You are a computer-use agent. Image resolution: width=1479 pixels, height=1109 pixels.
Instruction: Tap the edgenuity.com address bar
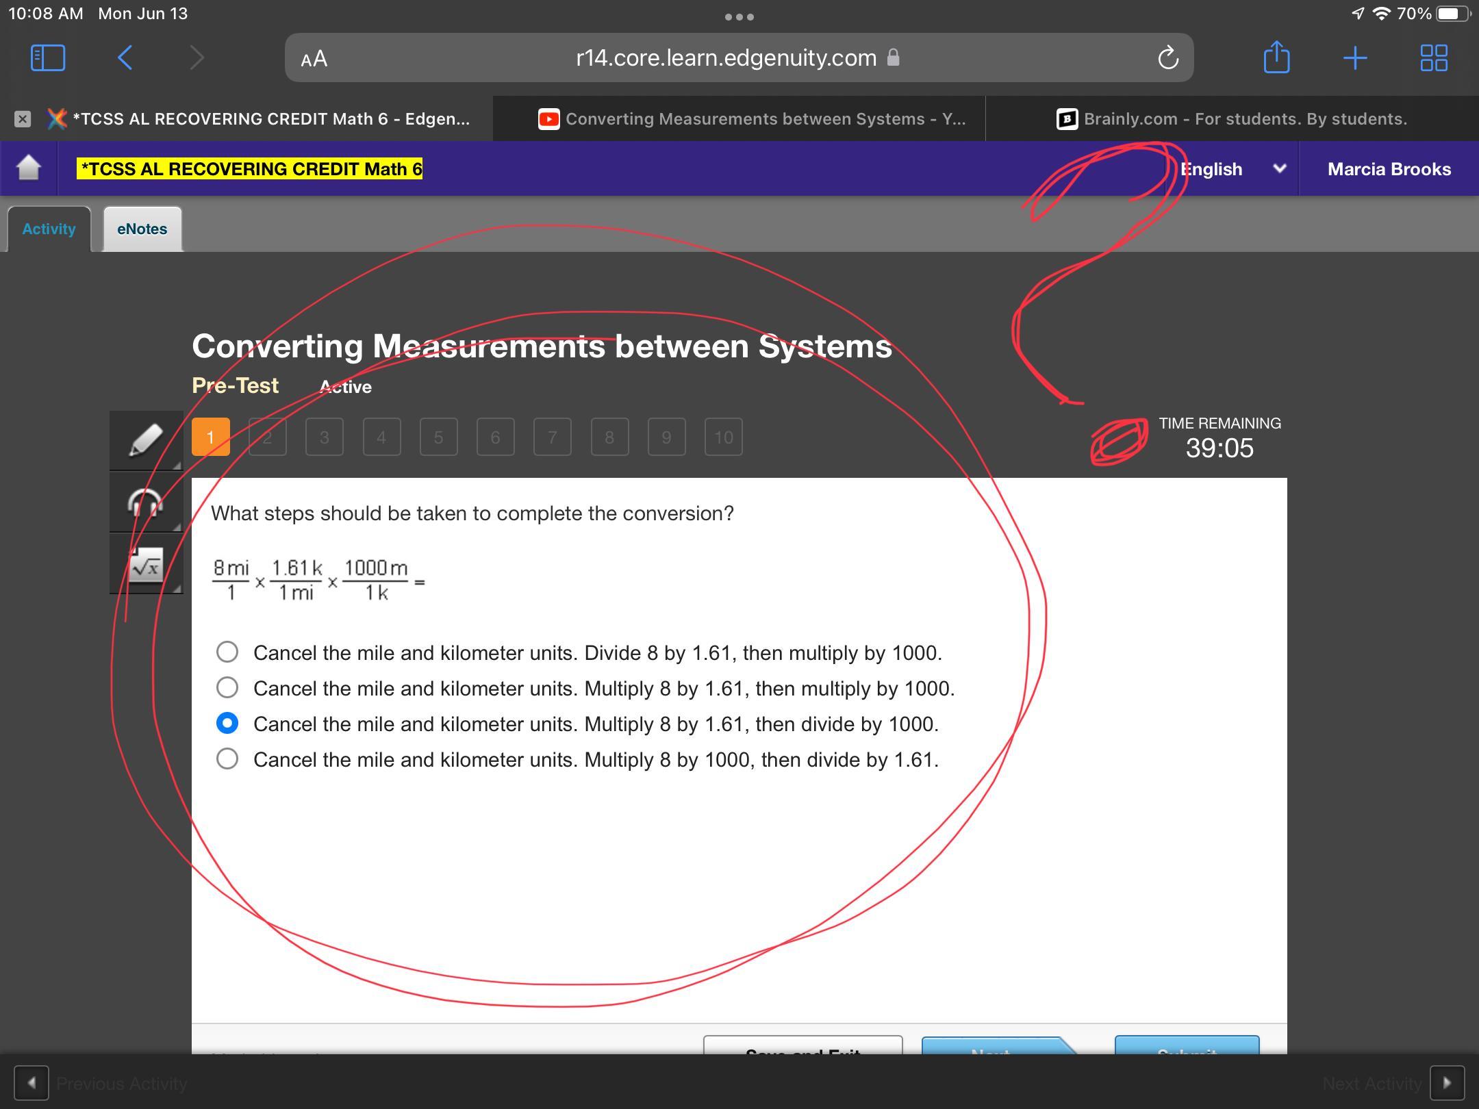click(x=726, y=58)
